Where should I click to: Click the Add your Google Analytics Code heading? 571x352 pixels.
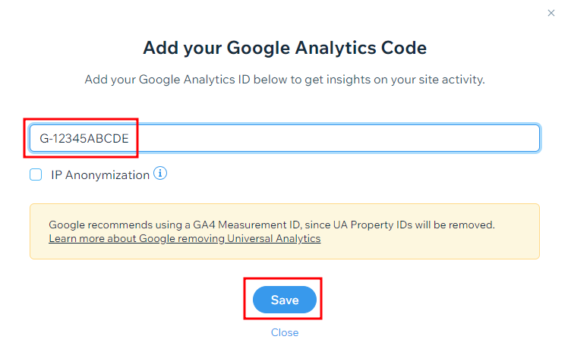285,48
